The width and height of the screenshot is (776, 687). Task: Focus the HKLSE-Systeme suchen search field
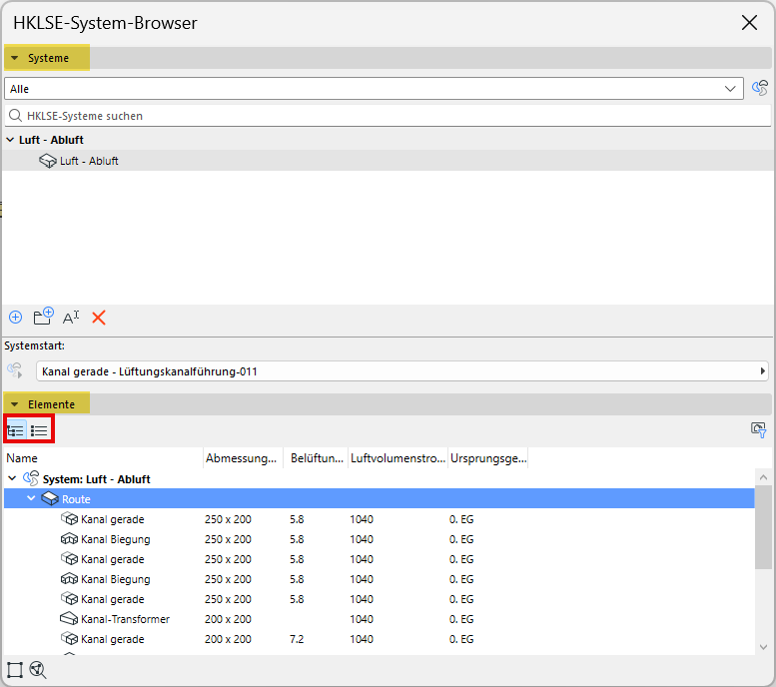[x=388, y=116]
